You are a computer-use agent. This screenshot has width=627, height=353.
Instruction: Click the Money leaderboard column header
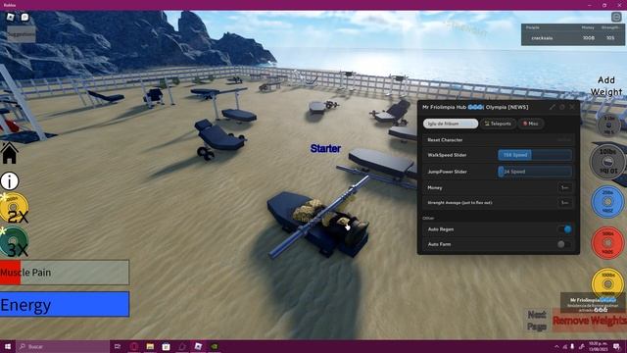(x=588, y=27)
